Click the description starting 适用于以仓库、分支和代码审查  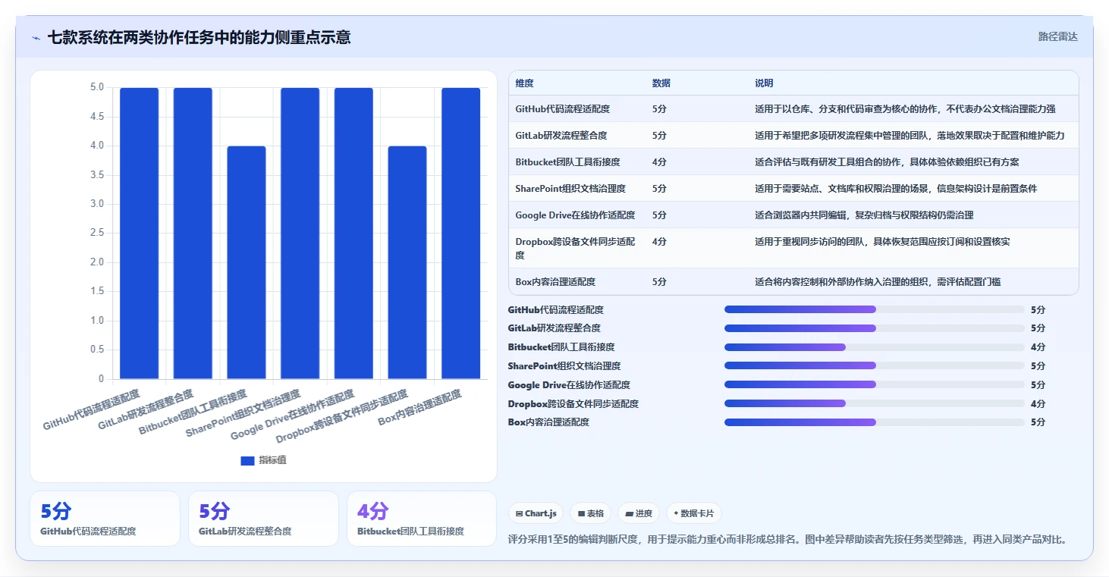pos(905,109)
